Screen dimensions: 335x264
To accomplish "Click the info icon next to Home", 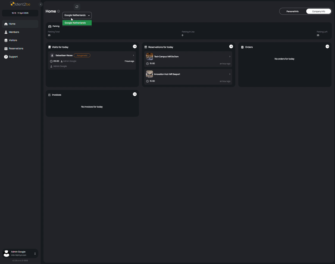I will tap(58, 12).
